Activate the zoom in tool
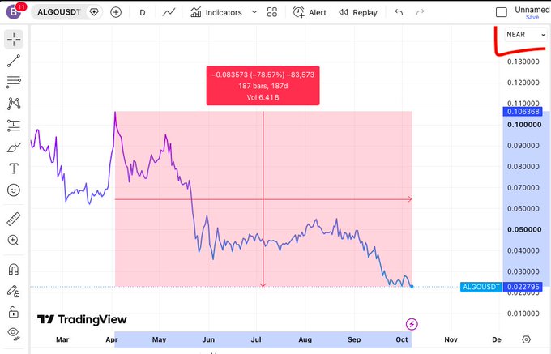 13,241
